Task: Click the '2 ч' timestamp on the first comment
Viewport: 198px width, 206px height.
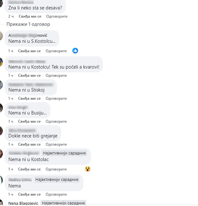Action: click(x=11, y=16)
